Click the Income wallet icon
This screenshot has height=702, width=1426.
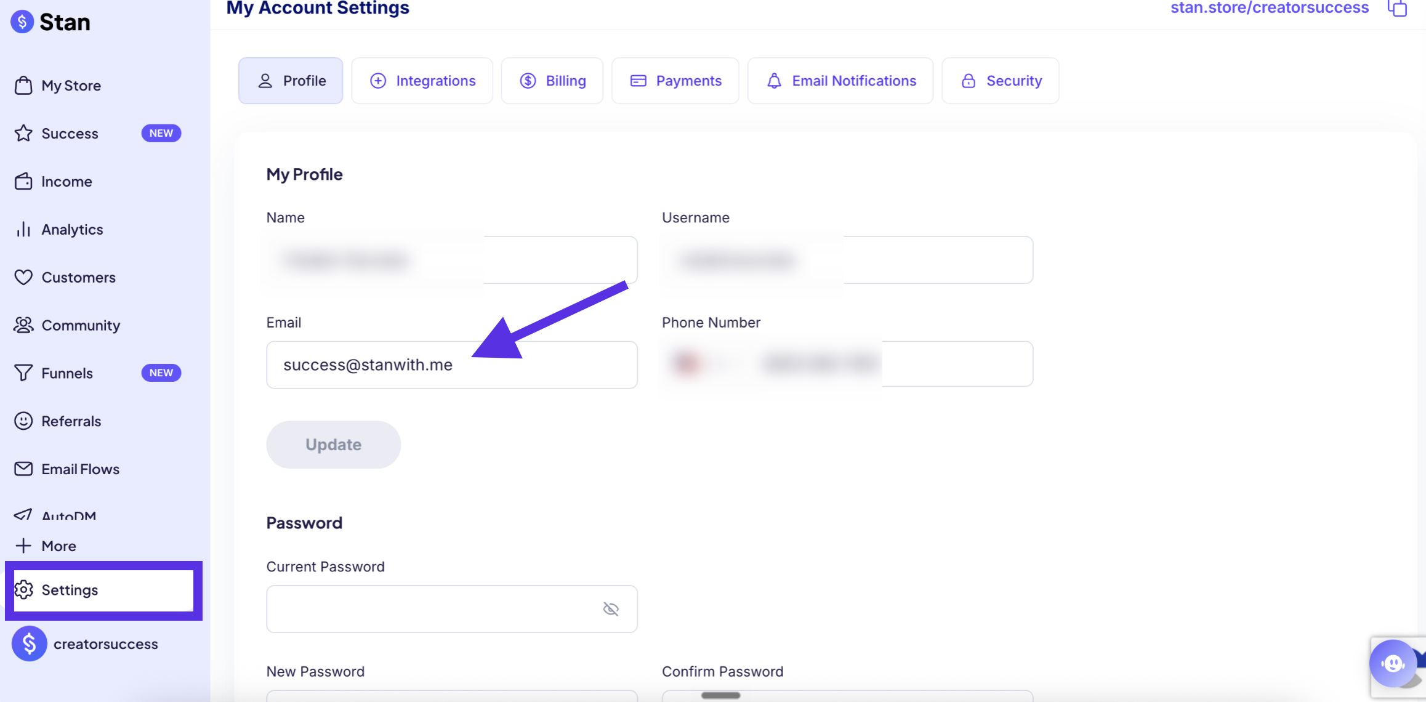(x=23, y=181)
